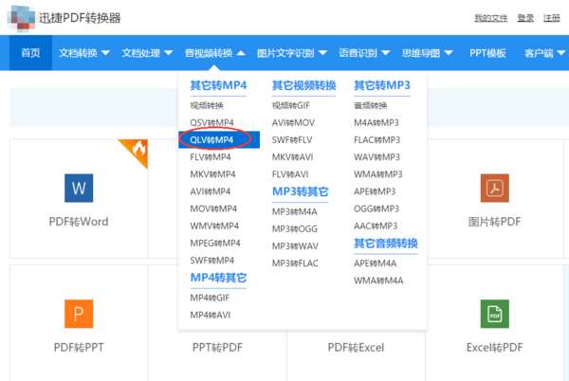This screenshot has height=381, width=569.
Task: Click the hot flame badge on PDF转Word card
Action: coord(138,151)
